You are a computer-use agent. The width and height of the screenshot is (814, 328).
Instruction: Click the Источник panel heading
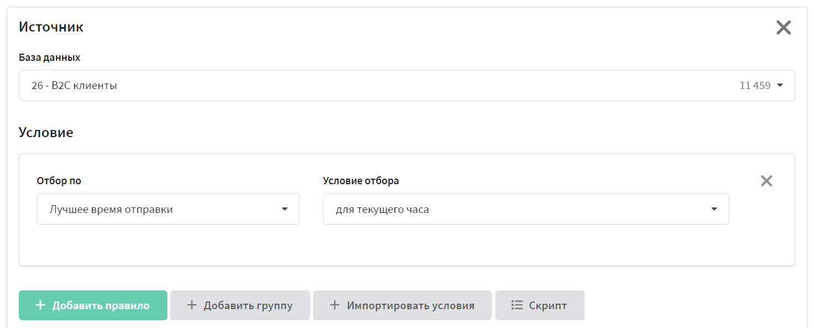51,27
